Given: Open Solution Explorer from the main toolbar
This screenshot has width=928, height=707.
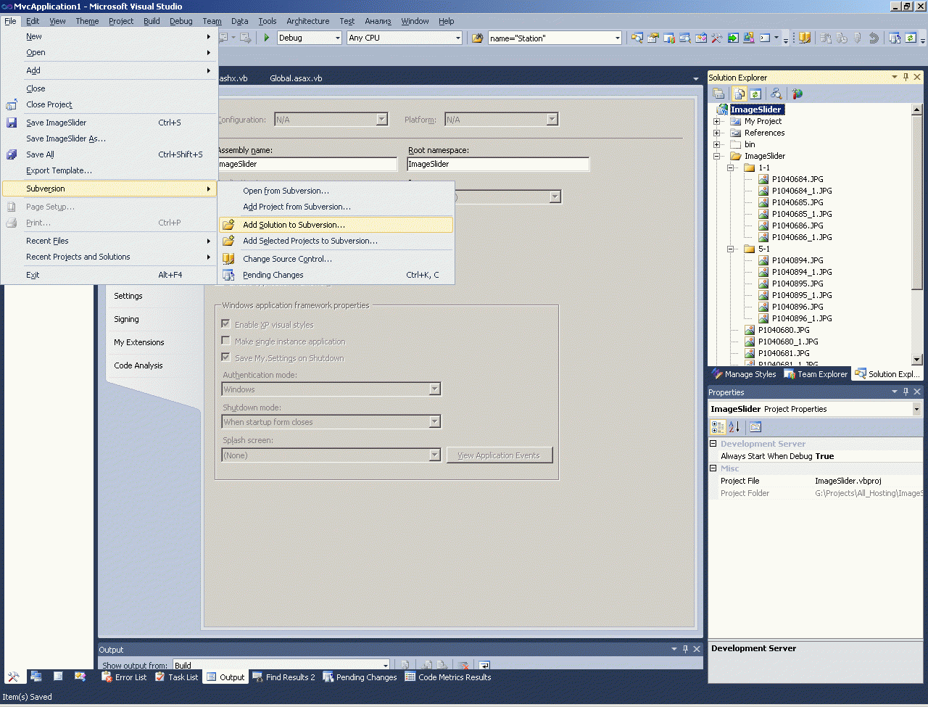Looking at the screenshot, I should tap(637, 38).
